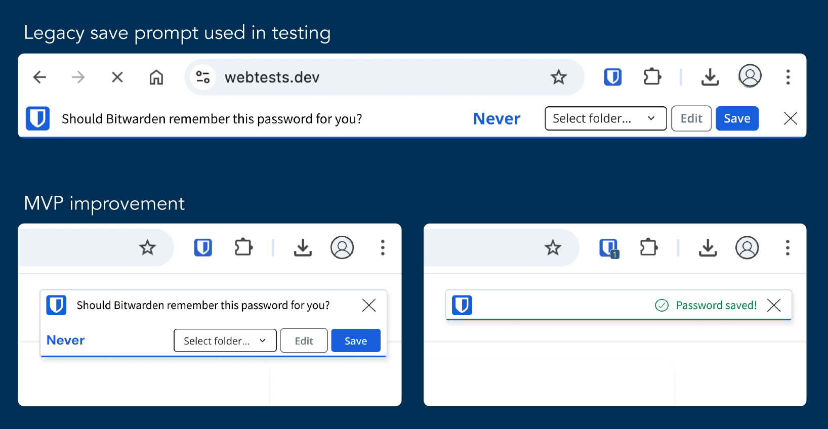The width and height of the screenshot is (828, 429).
Task: Open three-dot menu in legacy browser toolbar
Action: [788, 77]
